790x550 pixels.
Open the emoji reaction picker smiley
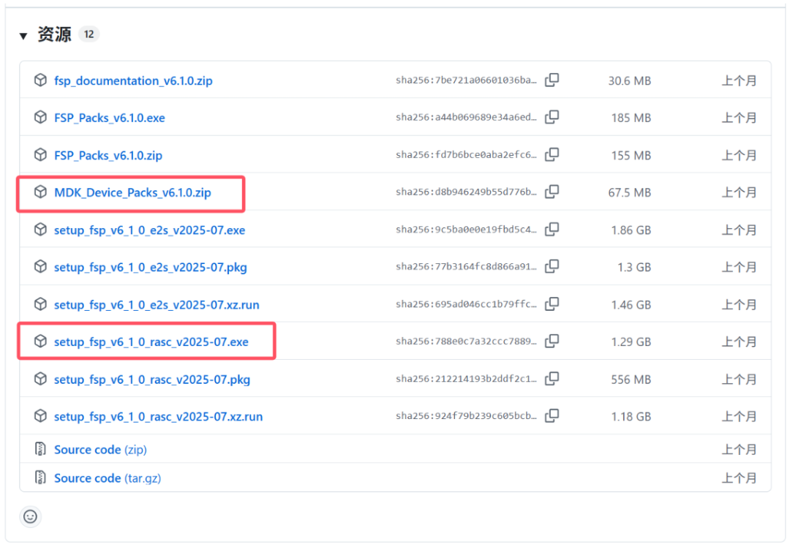[30, 516]
